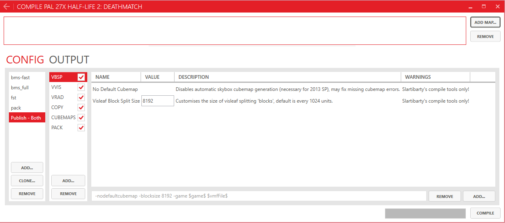Viewport: 505px width, 223px height.
Task: Click the COMPILE button
Action: click(x=485, y=213)
